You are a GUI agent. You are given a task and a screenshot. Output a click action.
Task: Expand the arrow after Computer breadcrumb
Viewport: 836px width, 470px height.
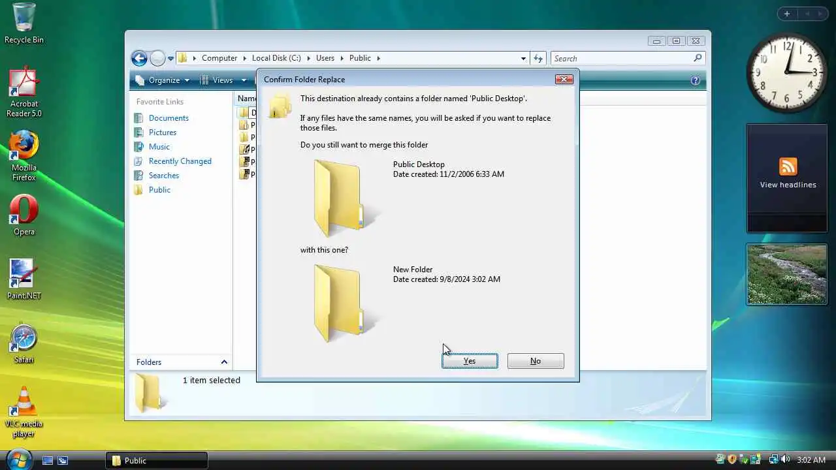[245, 58]
